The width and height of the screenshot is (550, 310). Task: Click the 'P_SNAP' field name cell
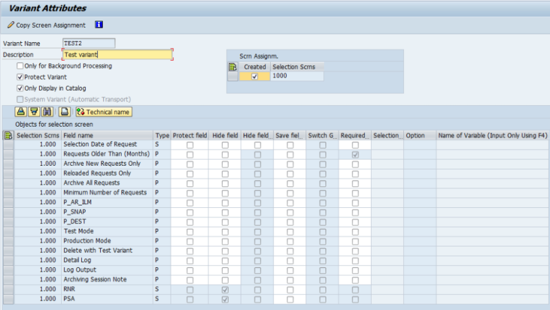[107, 212]
